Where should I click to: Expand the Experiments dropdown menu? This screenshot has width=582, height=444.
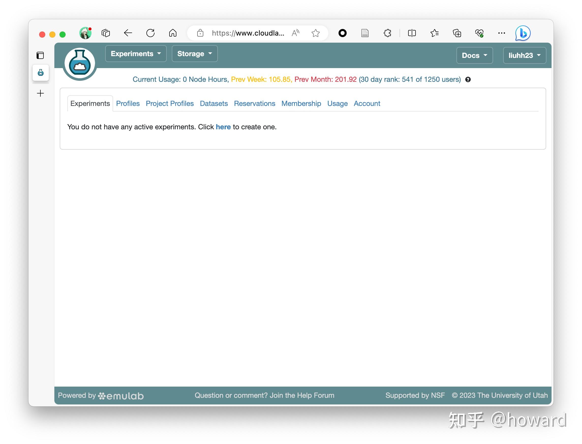coord(136,54)
